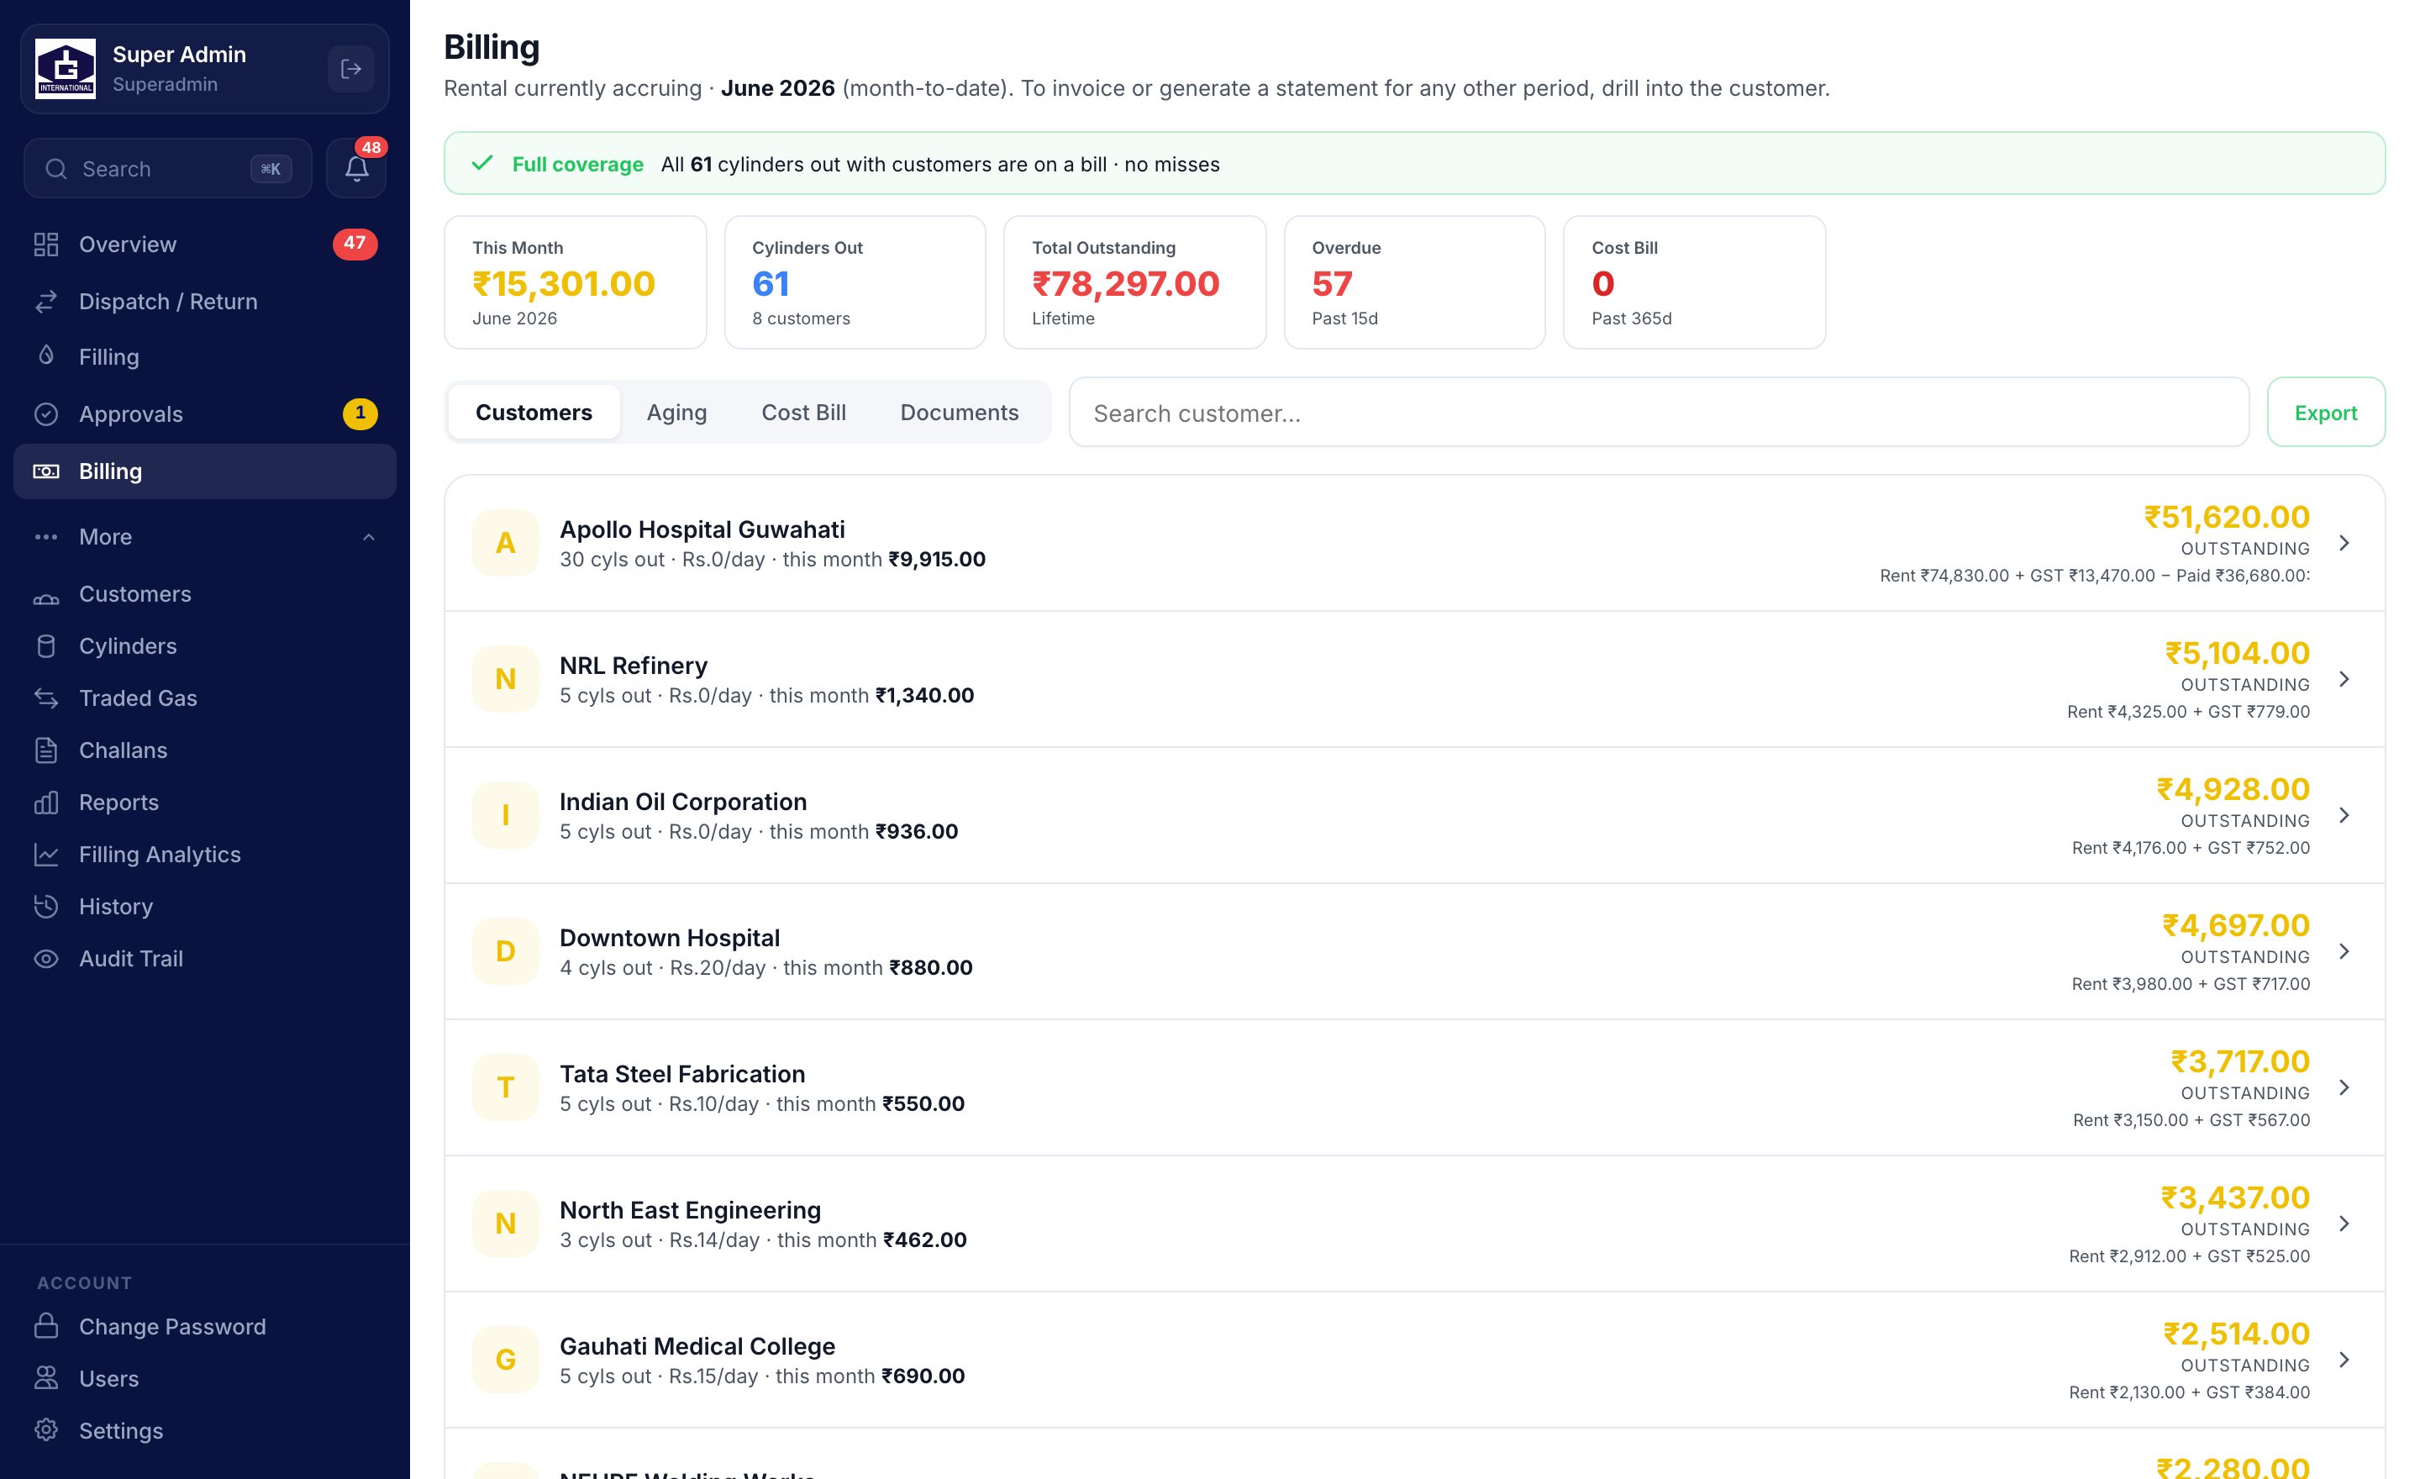Viewport: 2420px width, 1479px height.
Task: Click the Overdue 57 card
Action: coord(1414,283)
